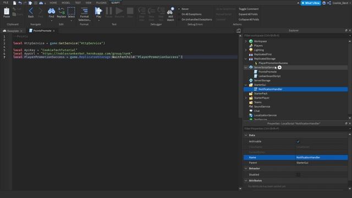Image resolution: width=352 pixels, height=198 pixels.
Task: Click Format Selection in the ribbon
Action: (x=84, y=14)
